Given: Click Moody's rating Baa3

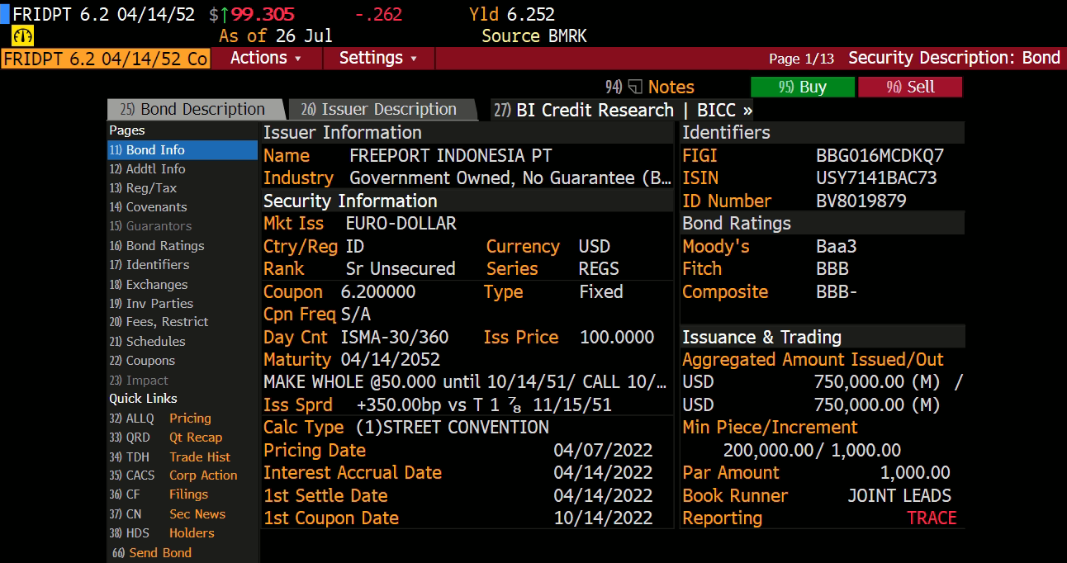Looking at the screenshot, I should (837, 246).
